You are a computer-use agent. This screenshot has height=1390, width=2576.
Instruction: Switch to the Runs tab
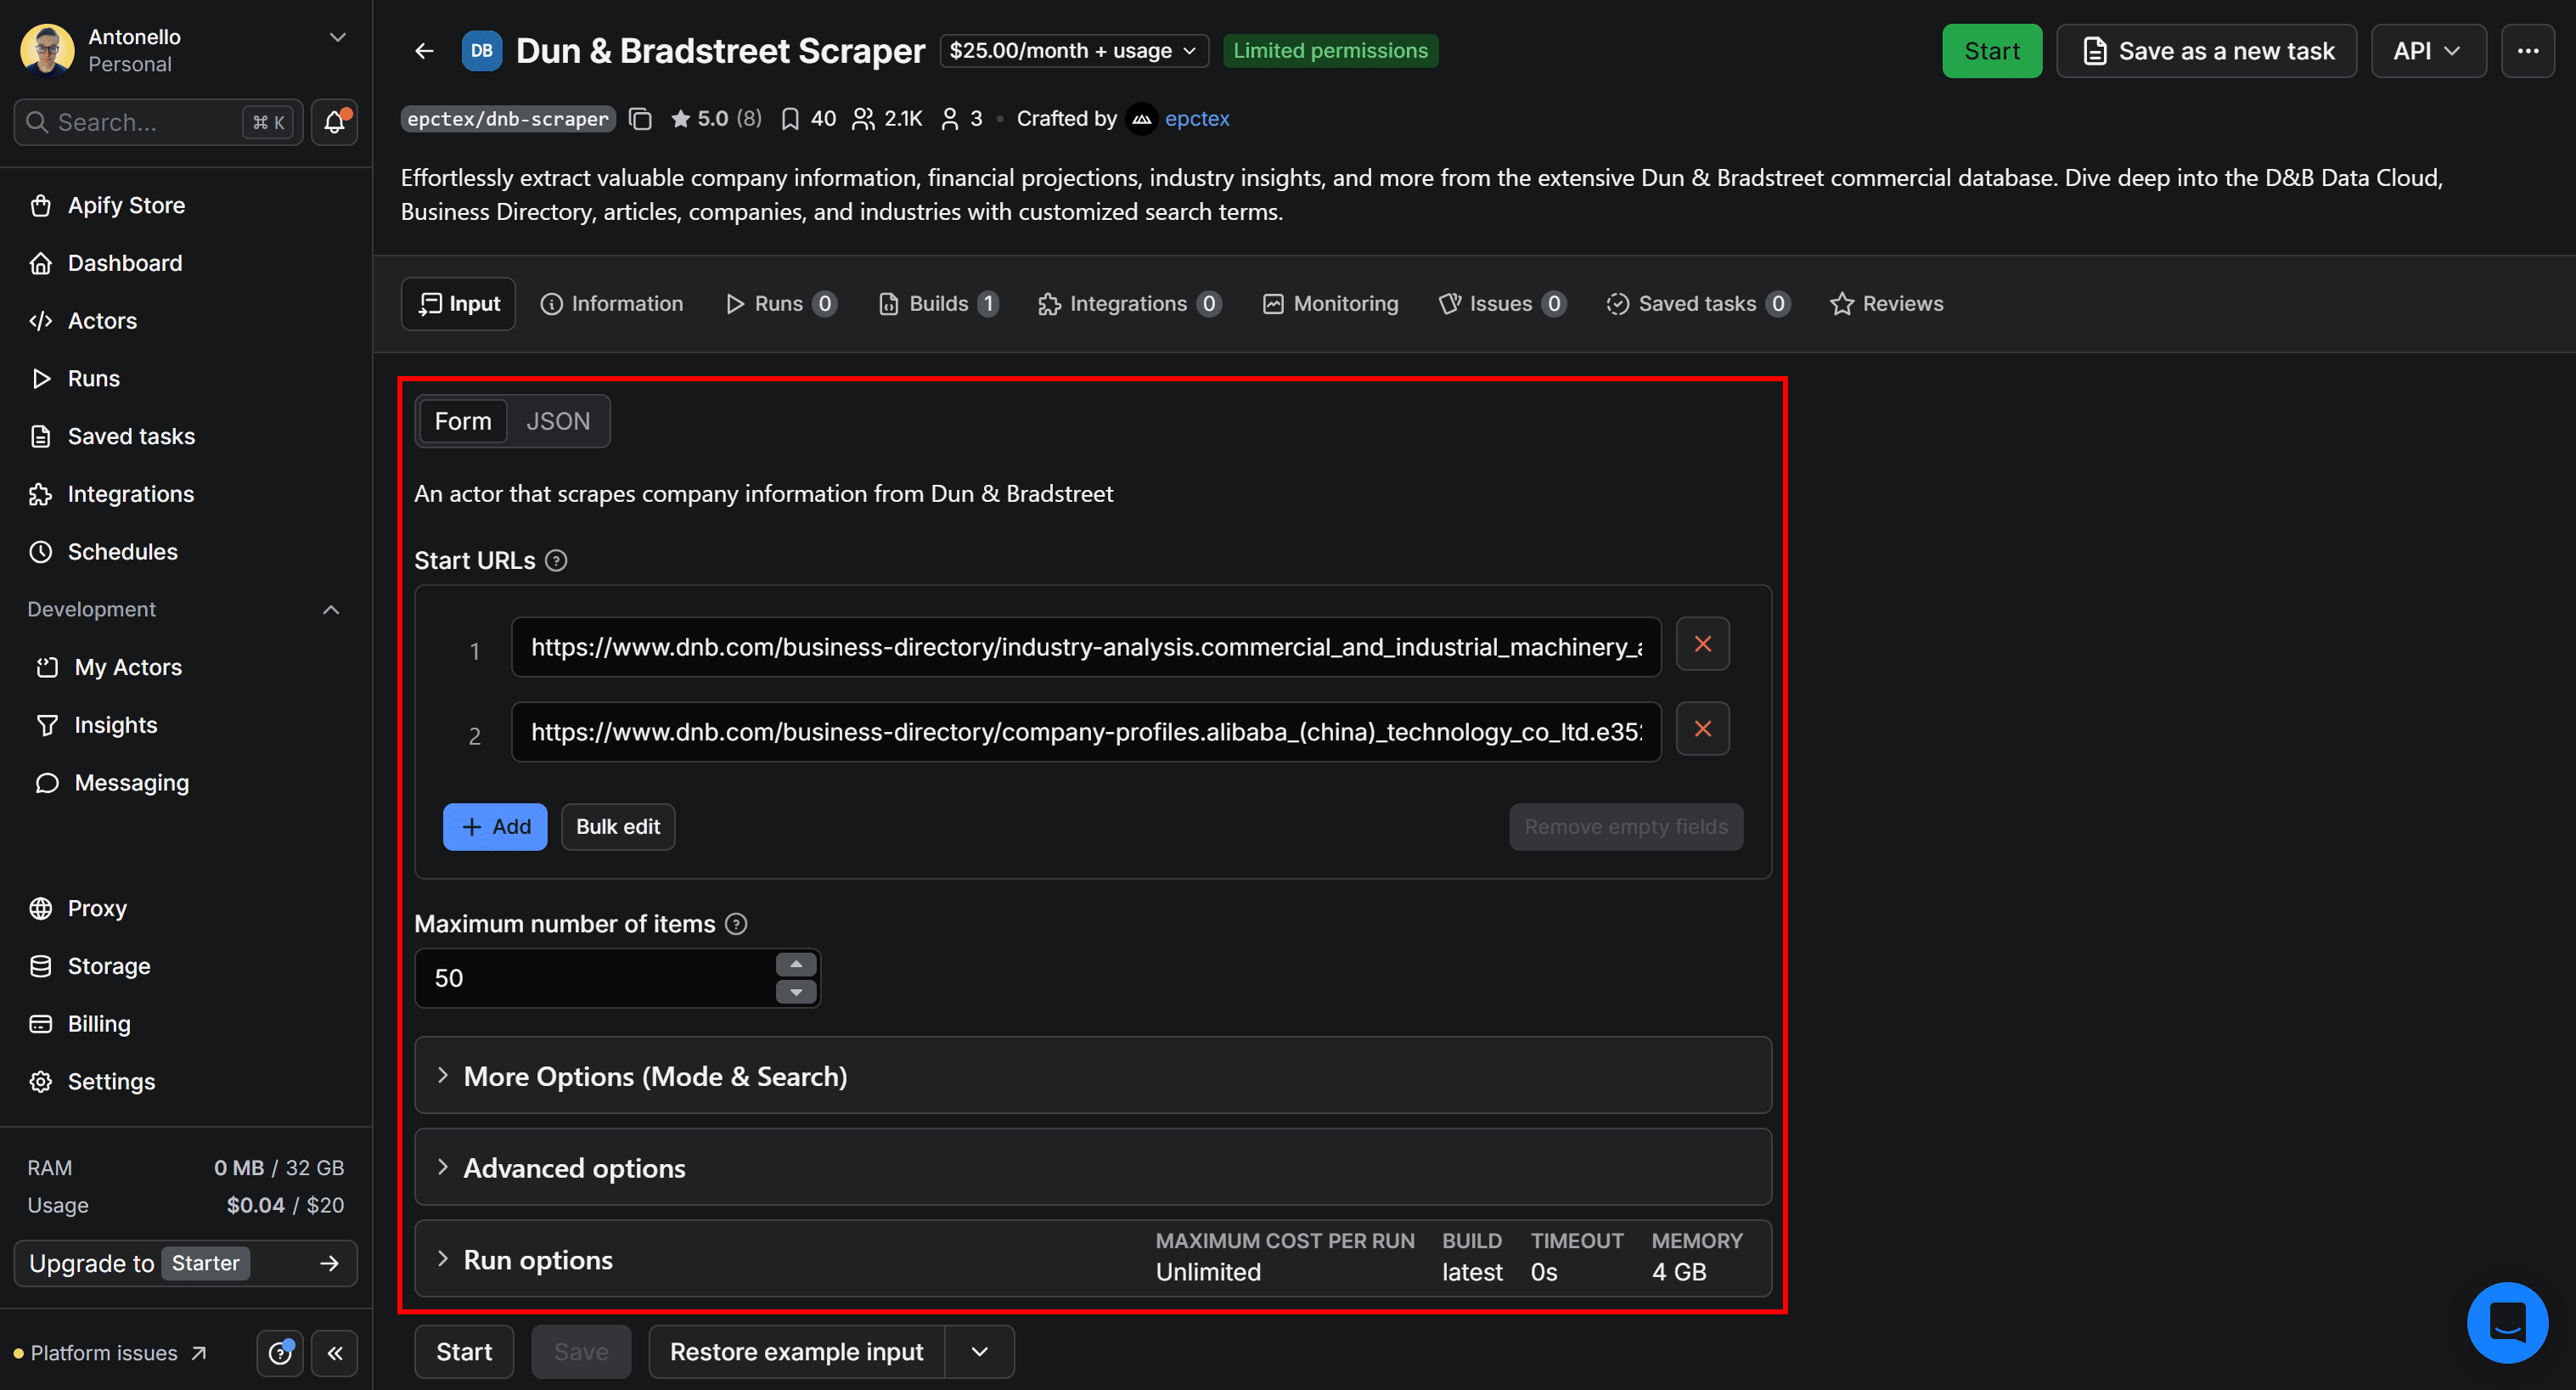(x=781, y=304)
